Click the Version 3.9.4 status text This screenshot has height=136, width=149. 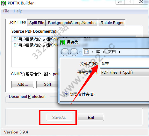(x=16, y=132)
